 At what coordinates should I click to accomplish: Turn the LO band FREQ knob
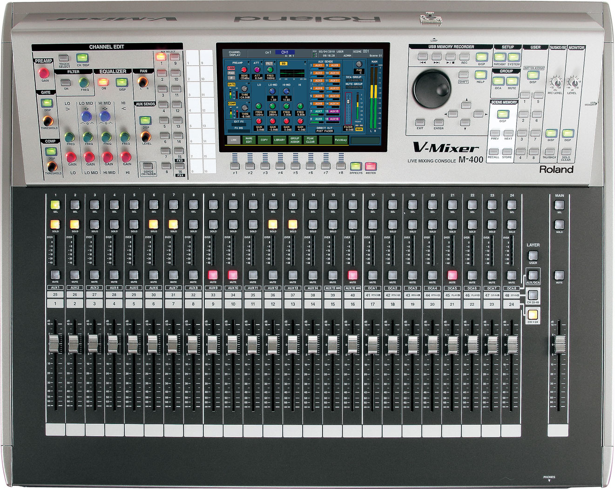[69, 137]
